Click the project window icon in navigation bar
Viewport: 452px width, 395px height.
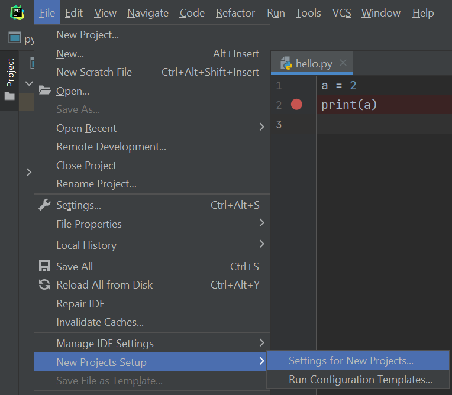click(15, 38)
